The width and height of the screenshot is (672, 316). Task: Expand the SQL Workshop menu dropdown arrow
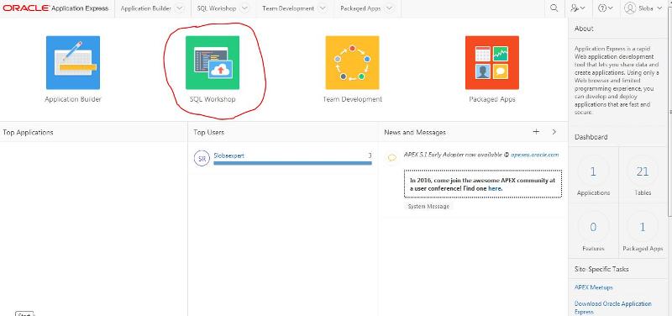click(244, 8)
